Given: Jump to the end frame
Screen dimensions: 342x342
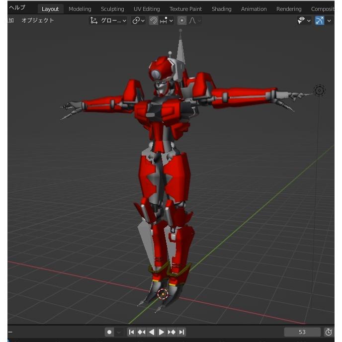Looking at the screenshot, I should click(x=182, y=332).
